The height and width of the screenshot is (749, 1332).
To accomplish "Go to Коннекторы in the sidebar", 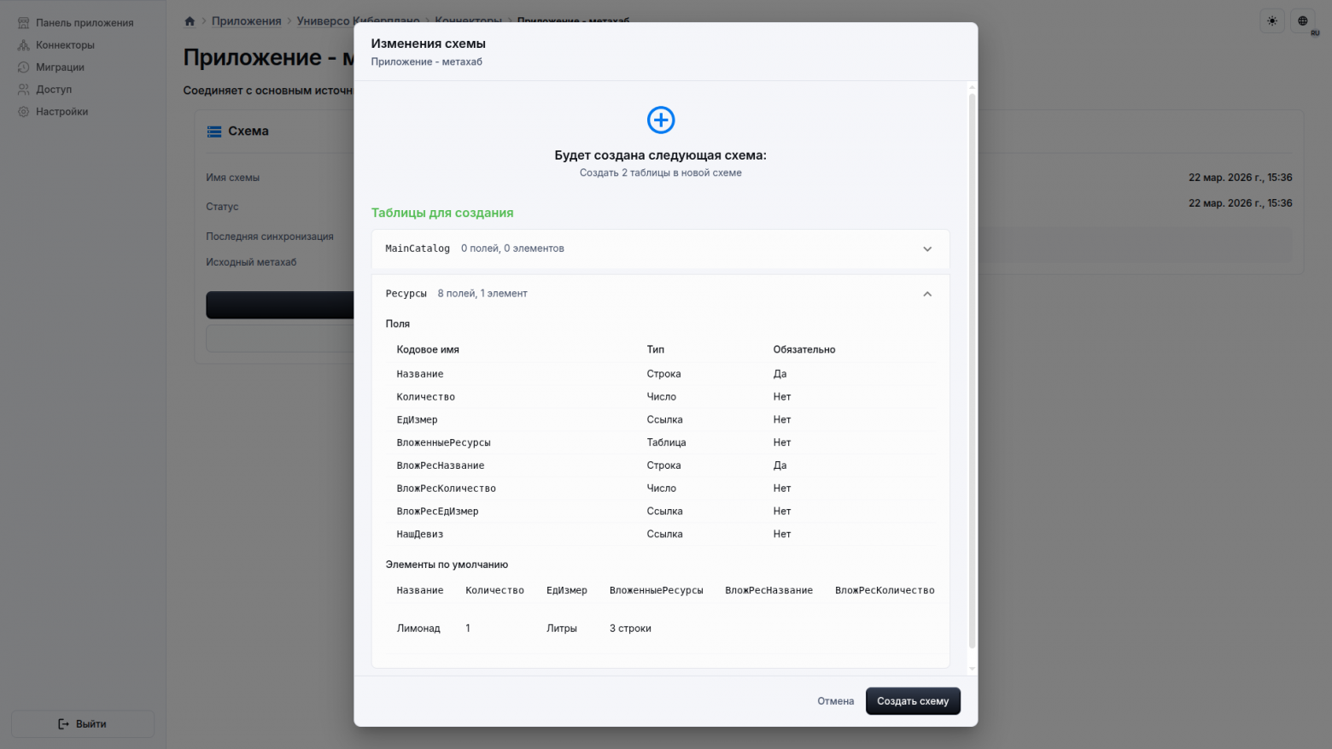I will click(x=65, y=45).
